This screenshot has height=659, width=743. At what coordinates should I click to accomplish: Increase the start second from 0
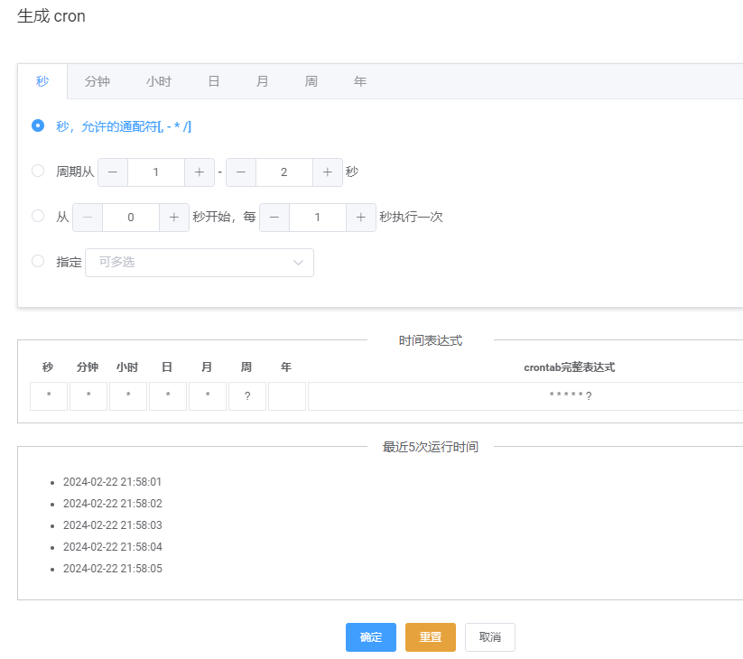(x=174, y=218)
